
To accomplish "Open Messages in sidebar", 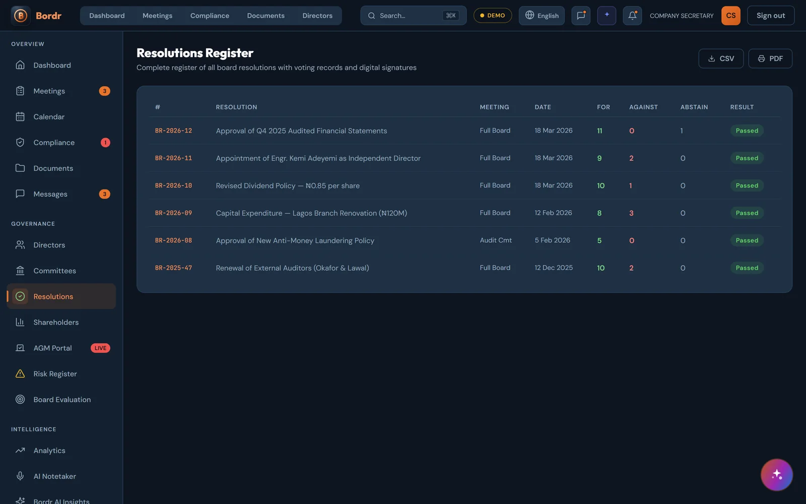I will point(61,194).
